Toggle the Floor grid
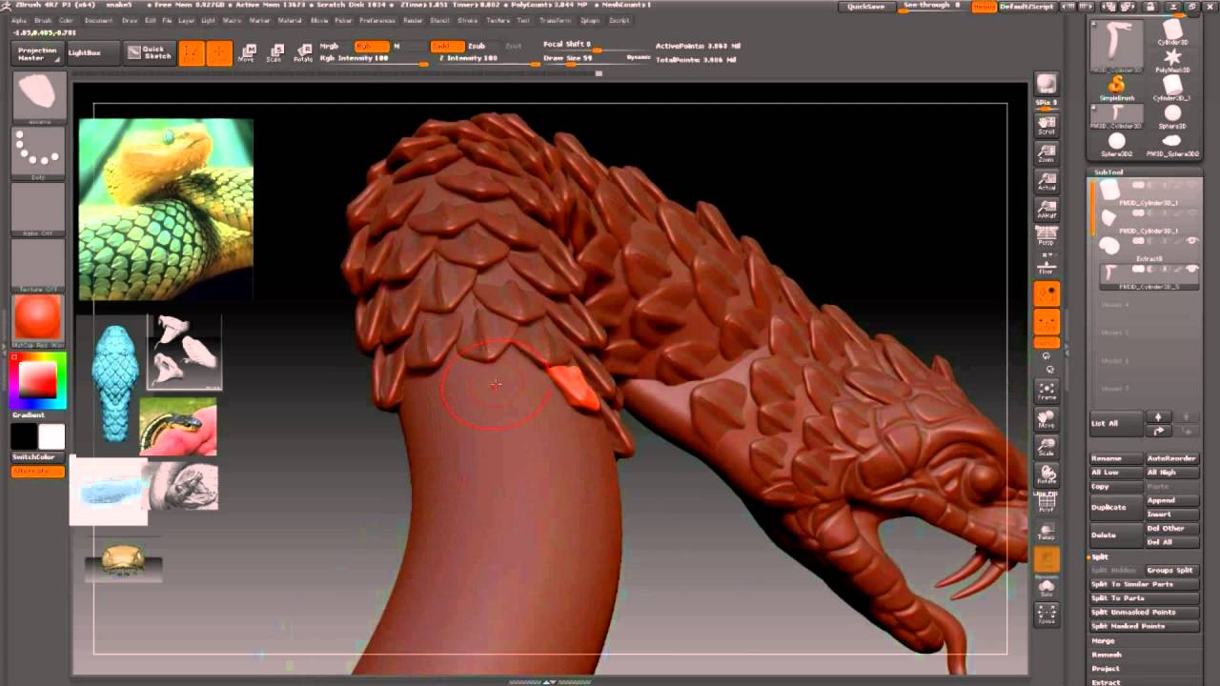 (x=1047, y=263)
